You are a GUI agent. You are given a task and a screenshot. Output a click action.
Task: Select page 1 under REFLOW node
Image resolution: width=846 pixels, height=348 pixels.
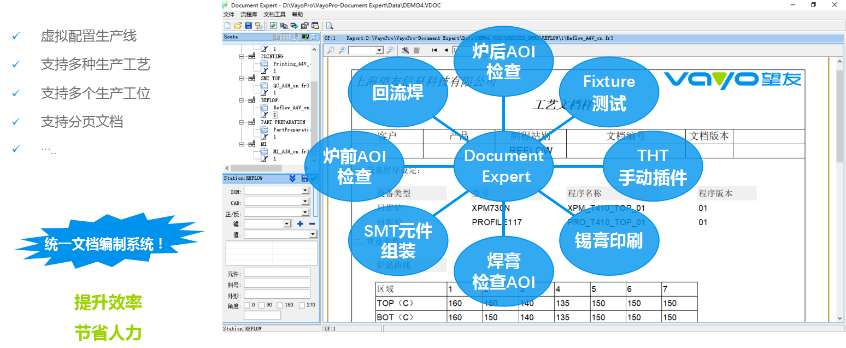click(x=275, y=115)
